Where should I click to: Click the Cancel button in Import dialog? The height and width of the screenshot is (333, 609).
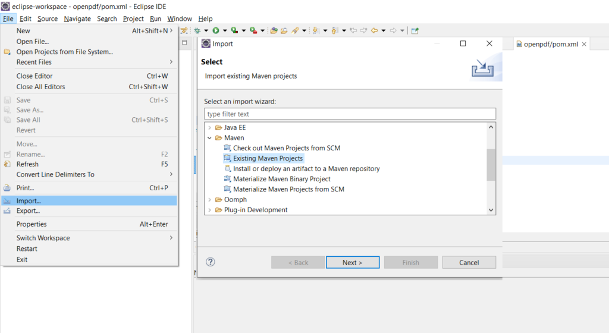[x=469, y=262]
